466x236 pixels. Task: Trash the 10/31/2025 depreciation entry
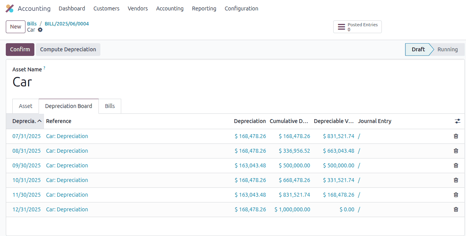click(x=456, y=180)
